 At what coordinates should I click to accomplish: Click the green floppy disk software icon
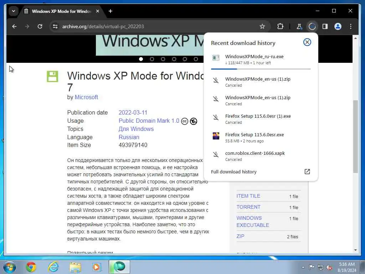click(x=52, y=76)
